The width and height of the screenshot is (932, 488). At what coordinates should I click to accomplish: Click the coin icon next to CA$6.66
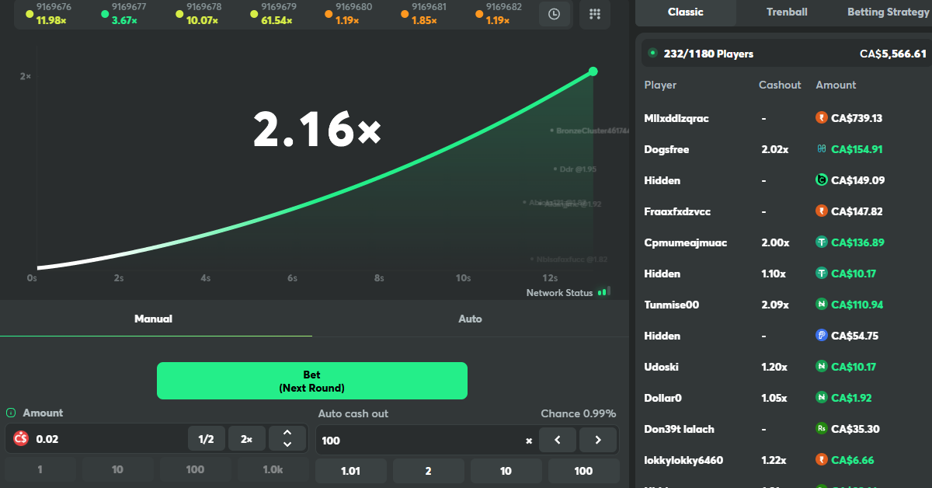pos(822,460)
